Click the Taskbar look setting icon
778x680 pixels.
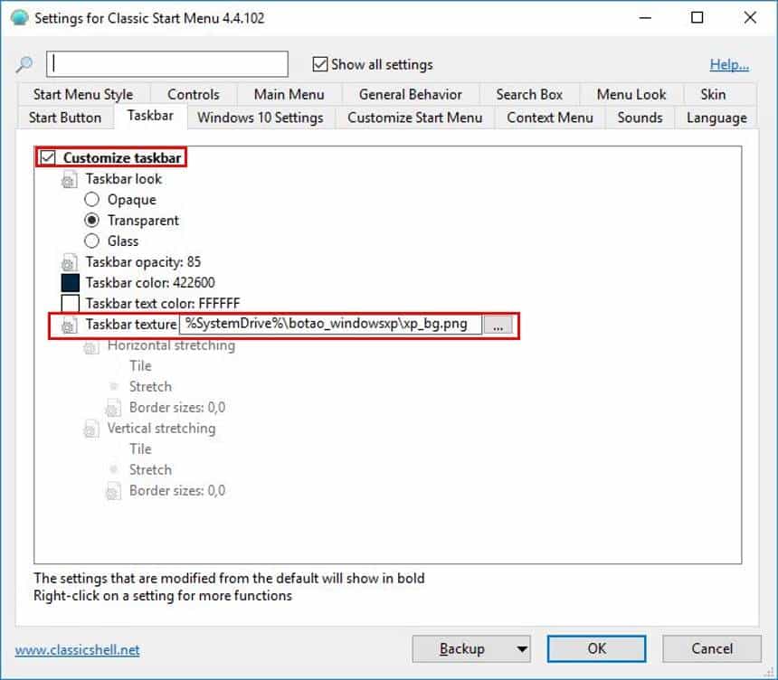[x=69, y=180]
